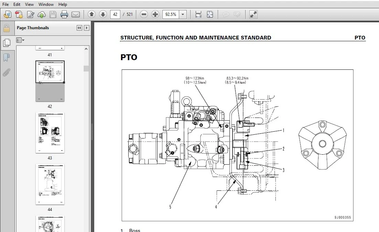Screen dimensions: 379x232
Task: Click the page label 41
Action: pos(50,55)
